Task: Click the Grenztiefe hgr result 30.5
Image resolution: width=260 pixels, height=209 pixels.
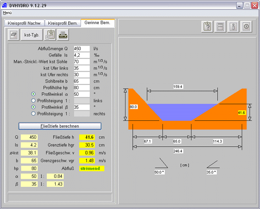Action: coord(87,145)
